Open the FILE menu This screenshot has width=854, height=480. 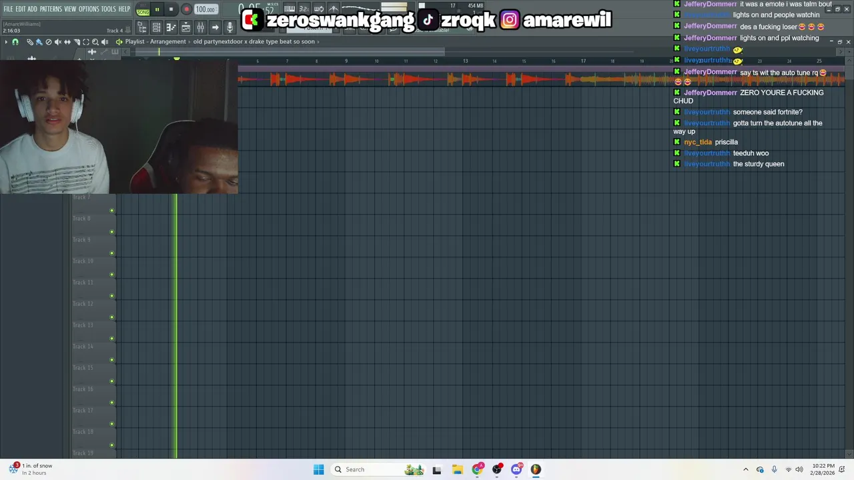pyautogui.click(x=8, y=9)
